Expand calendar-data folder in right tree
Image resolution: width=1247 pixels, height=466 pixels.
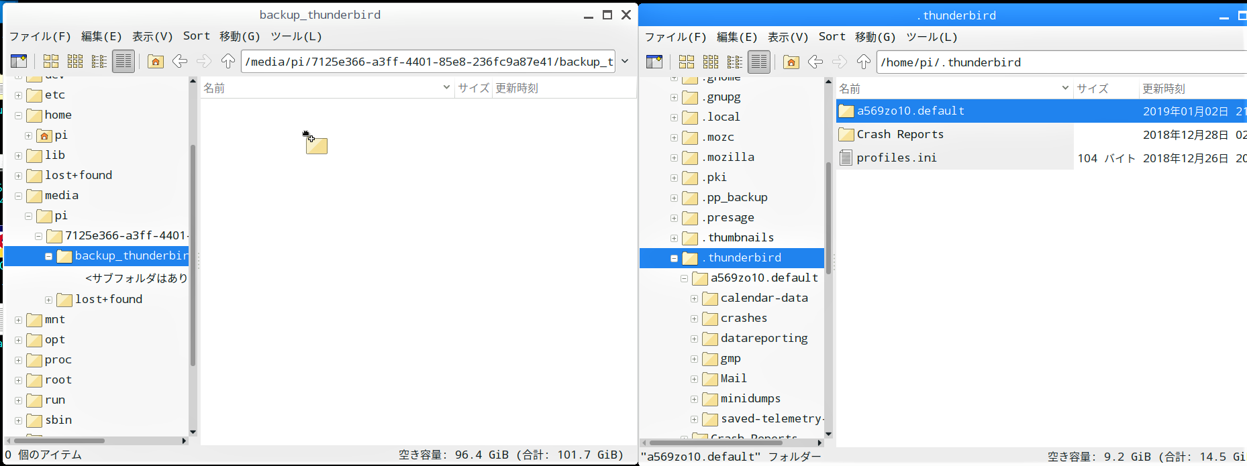(x=694, y=298)
